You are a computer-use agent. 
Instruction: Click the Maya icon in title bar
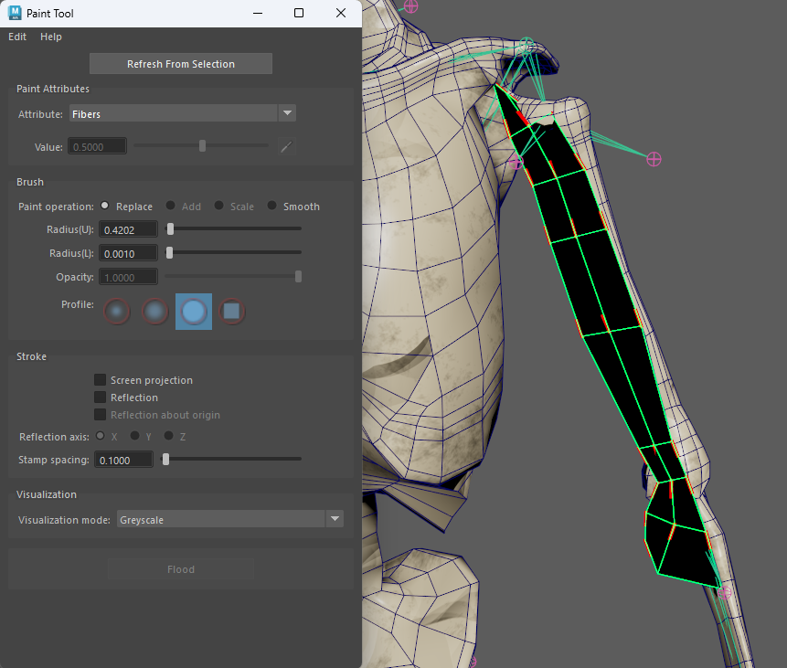[15, 14]
